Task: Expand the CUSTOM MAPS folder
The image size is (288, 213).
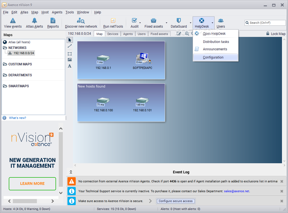Action: (5, 64)
